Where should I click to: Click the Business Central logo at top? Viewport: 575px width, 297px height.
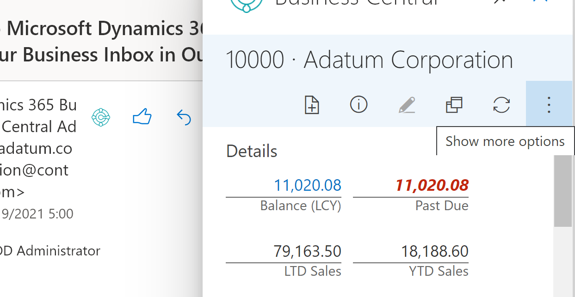pyautogui.click(x=247, y=4)
